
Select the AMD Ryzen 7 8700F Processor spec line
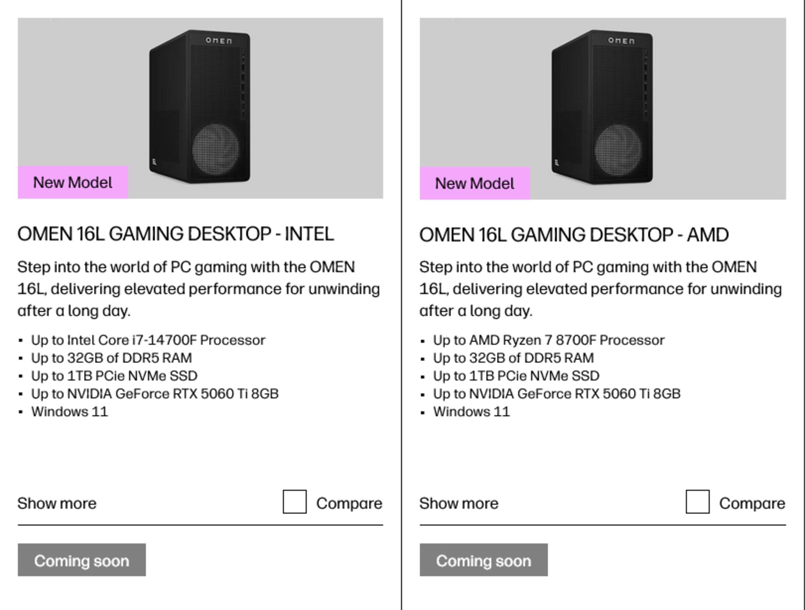[x=549, y=340]
